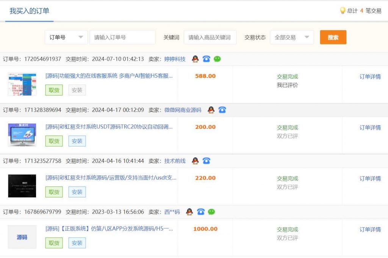Open 订单详情 for the 588.00 order
Screen dimensions: 388x258
(370, 77)
